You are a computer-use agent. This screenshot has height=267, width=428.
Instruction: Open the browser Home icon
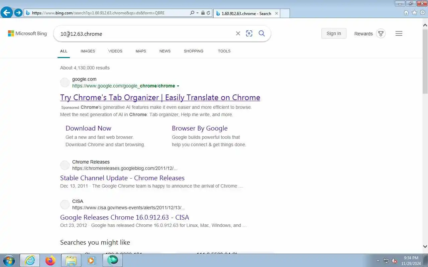click(x=406, y=13)
